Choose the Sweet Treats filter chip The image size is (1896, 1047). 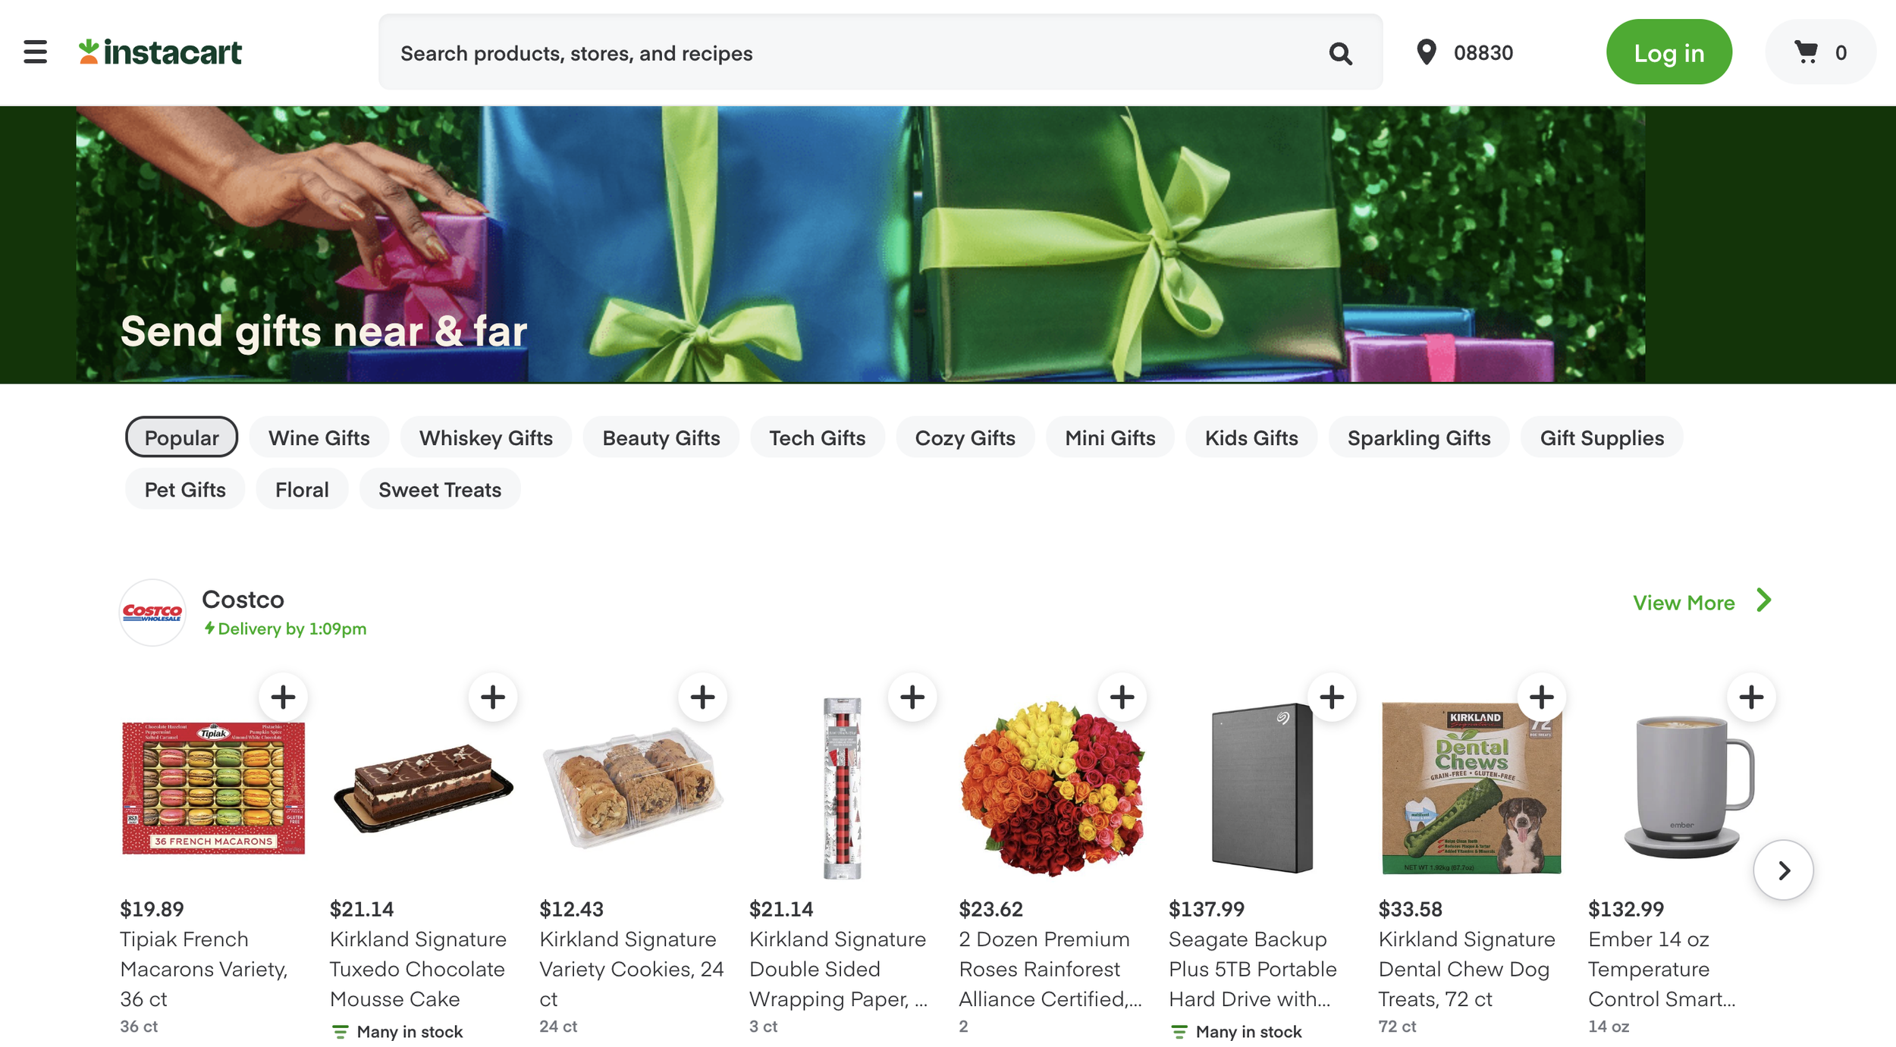(x=439, y=489)
